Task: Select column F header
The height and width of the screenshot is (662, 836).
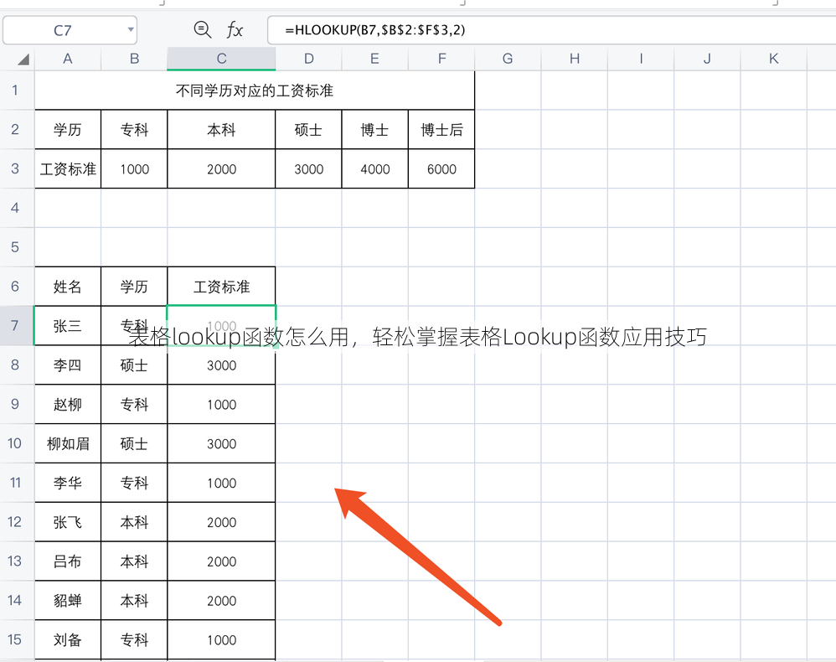Action: point(441,59)
